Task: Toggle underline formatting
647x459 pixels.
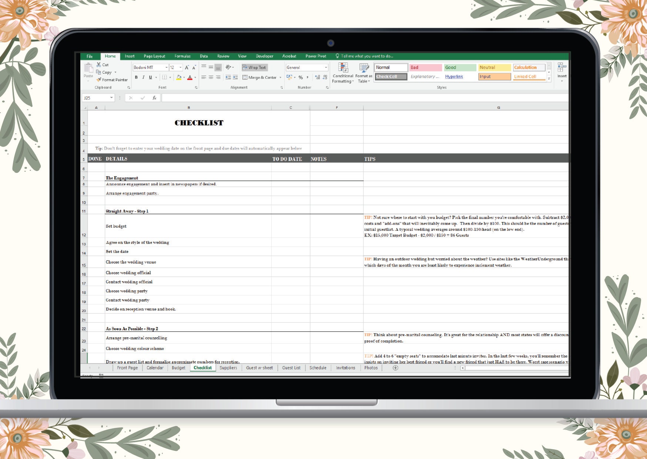Action: (x=150, y=78)
